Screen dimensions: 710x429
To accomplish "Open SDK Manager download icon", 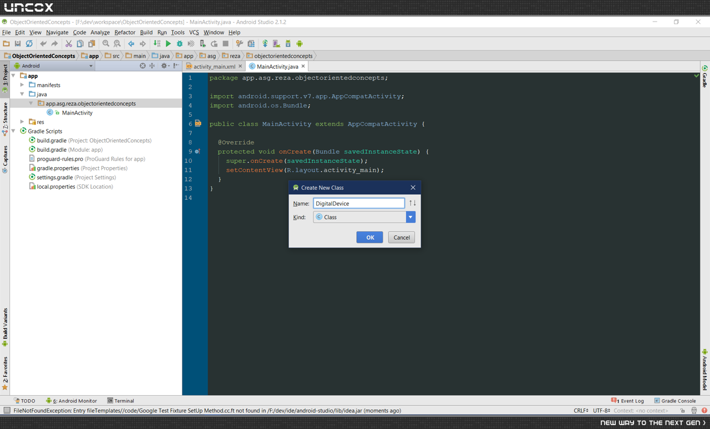I will [x=288, y=44].
